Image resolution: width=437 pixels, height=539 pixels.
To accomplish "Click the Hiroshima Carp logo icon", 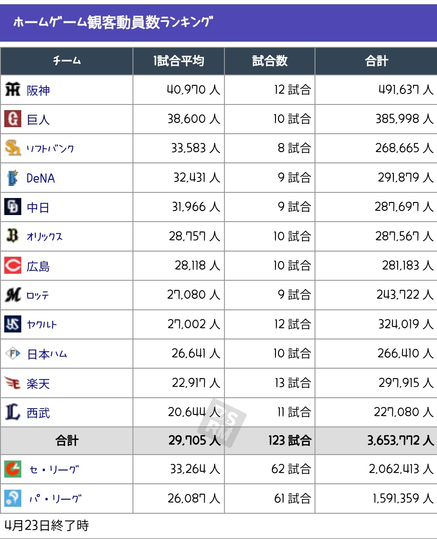I will point(13,266).
